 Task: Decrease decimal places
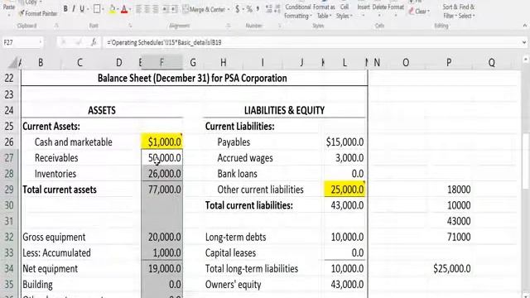(277, 9)
